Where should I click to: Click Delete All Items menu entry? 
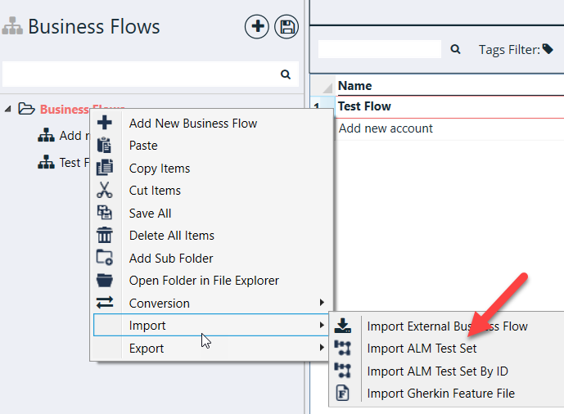(172, 236)
